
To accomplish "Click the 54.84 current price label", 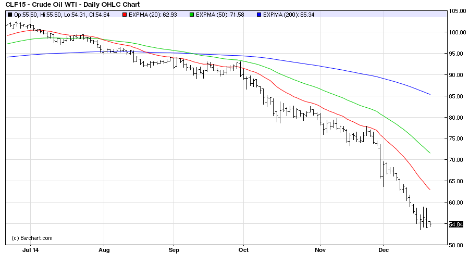I will coord(455,224).
